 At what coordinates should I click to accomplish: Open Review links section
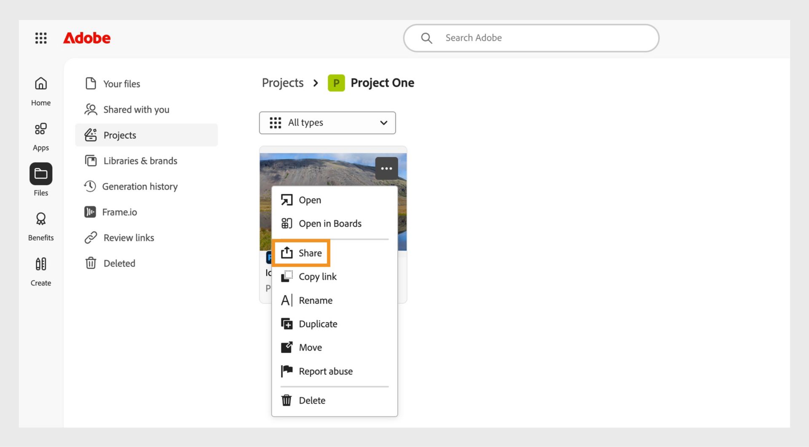pyautogui.click(x=146, y=238)
